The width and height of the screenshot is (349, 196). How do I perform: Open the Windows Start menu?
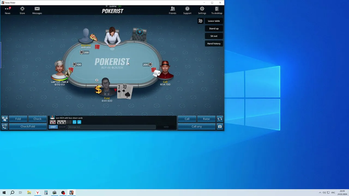click(x=4, y=193)
